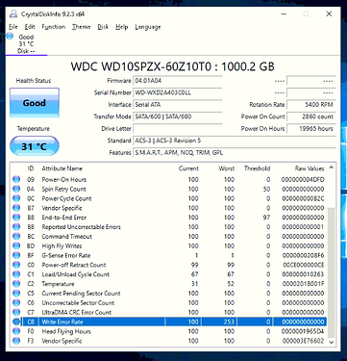
Task: Click the Power On Hours 19965 field
Action: point(311,129)
